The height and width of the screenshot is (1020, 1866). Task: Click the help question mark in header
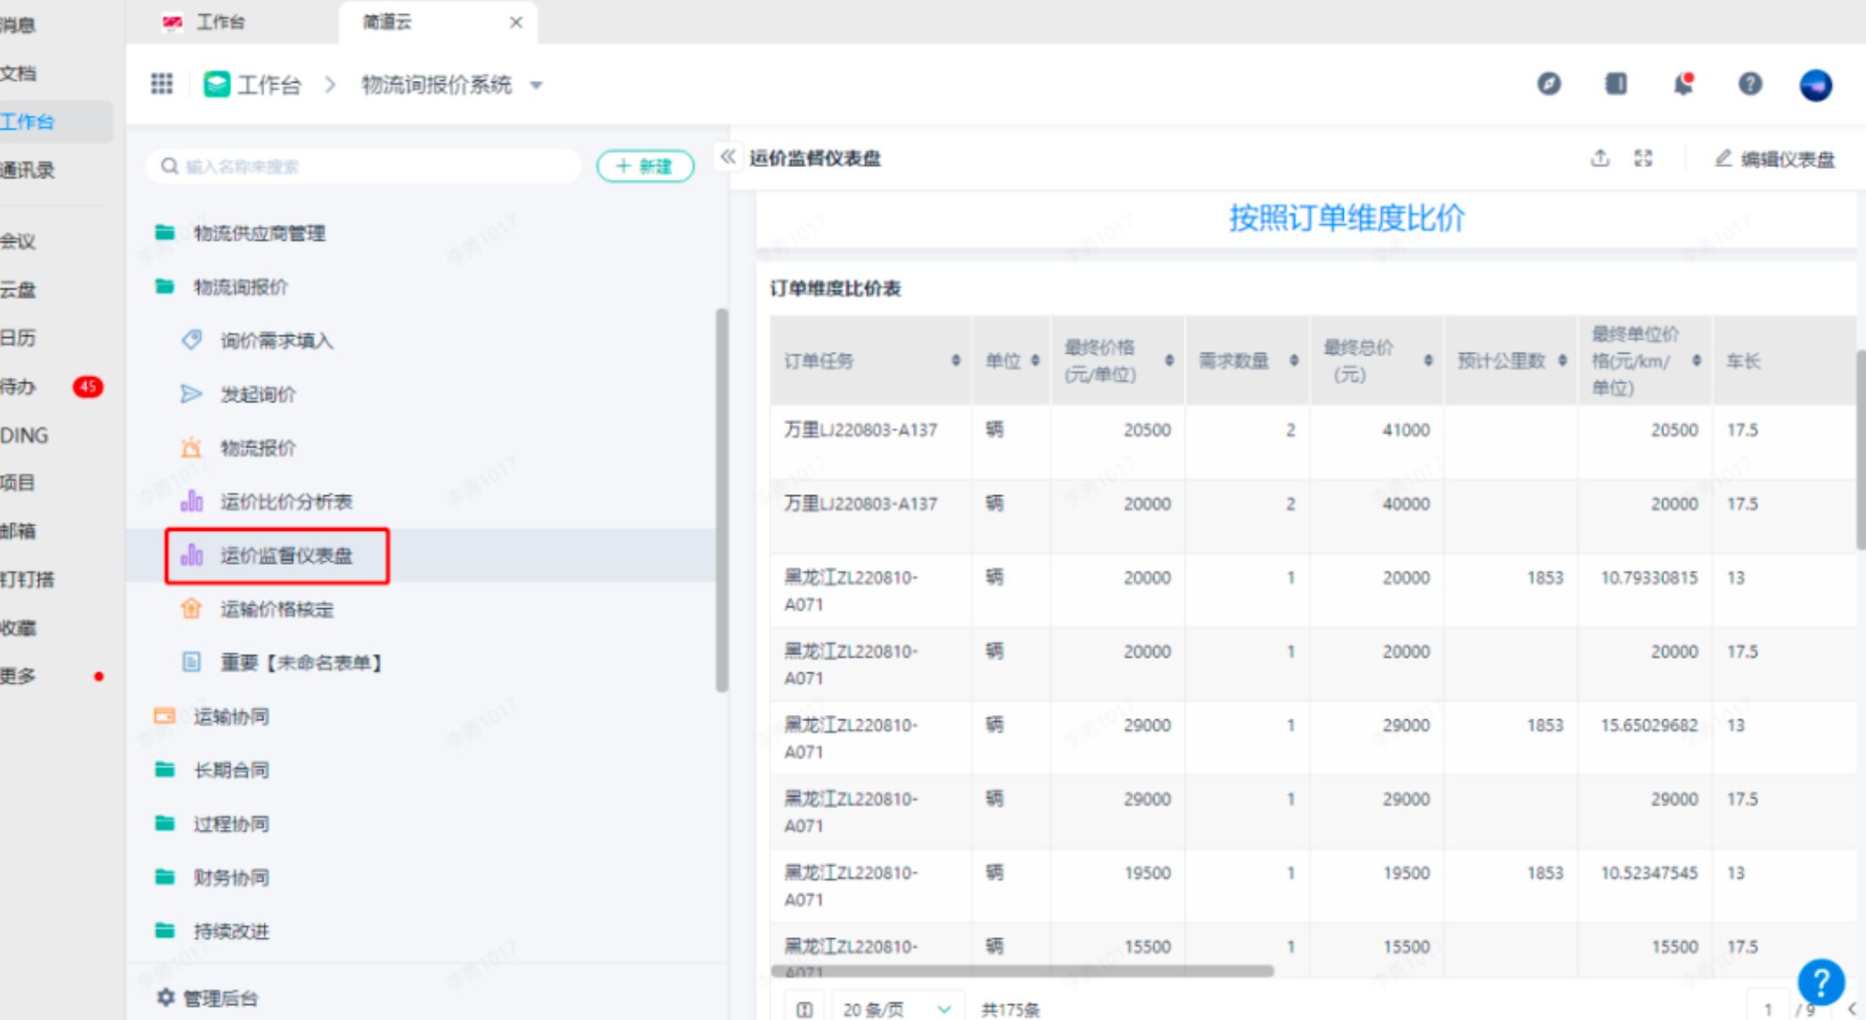[x=1749, y=84]
